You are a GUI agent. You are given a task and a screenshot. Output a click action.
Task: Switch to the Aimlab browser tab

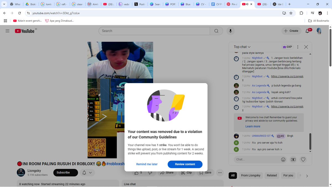(x=92, y=4)
